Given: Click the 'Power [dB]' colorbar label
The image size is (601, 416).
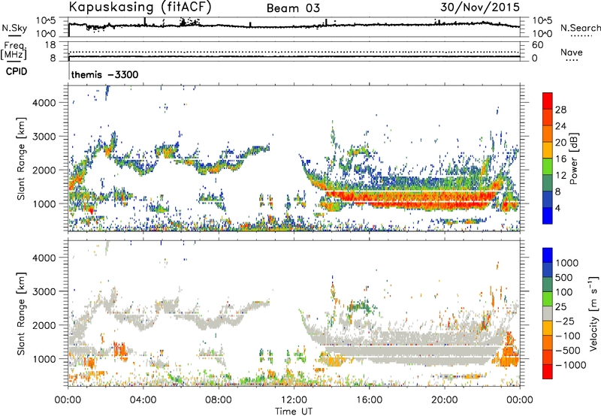Looking at the screenshot, I should (573, 158).
